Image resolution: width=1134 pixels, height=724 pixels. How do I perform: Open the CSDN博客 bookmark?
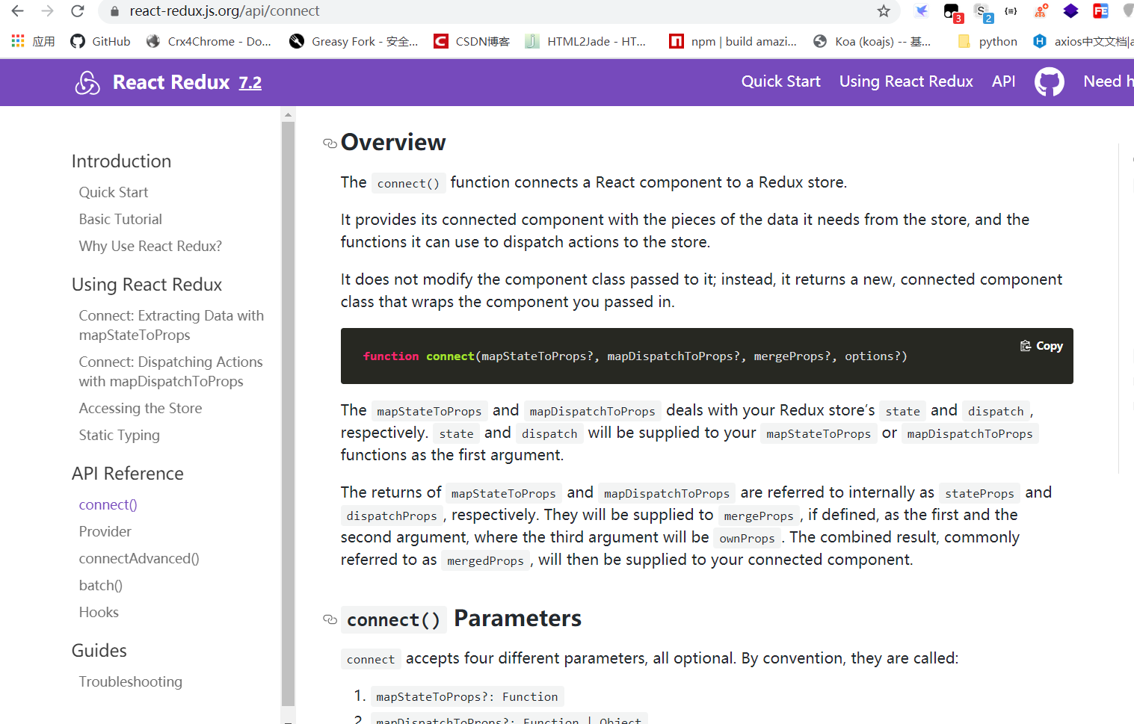pos(472,41)
